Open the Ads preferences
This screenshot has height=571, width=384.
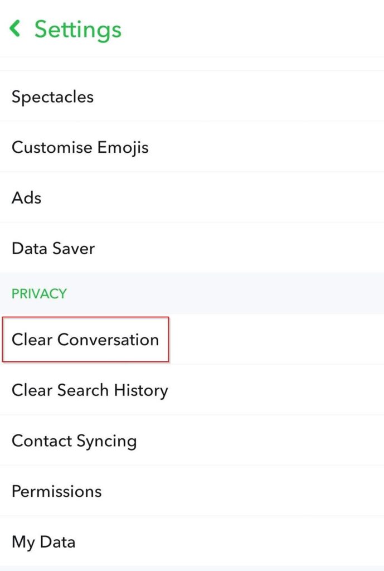pos(26,198)
